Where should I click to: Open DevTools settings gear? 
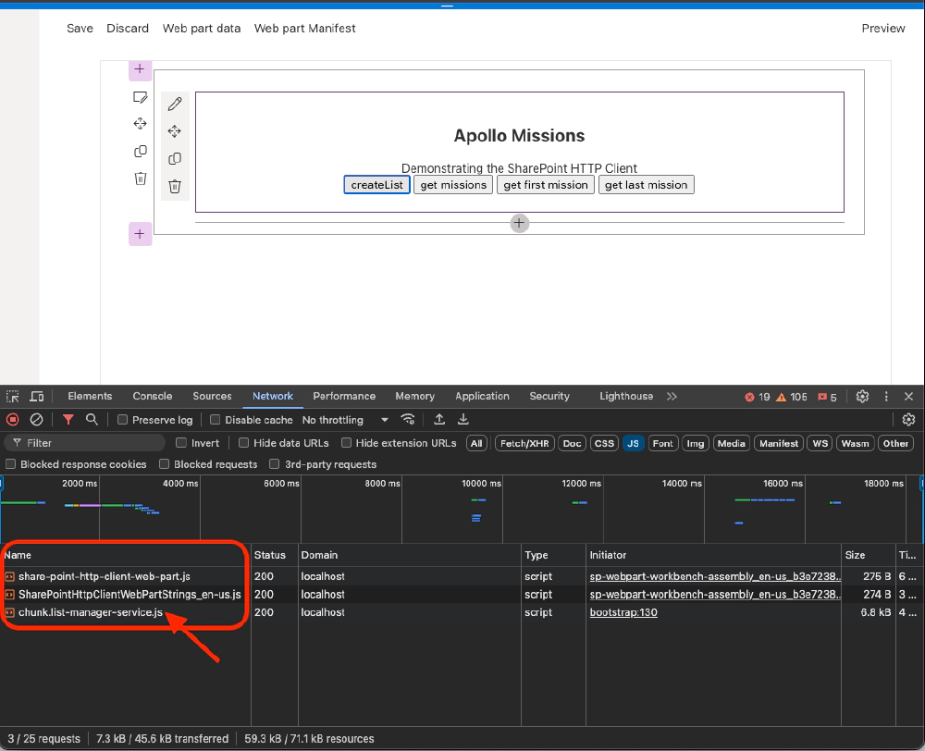pos(862,397)
